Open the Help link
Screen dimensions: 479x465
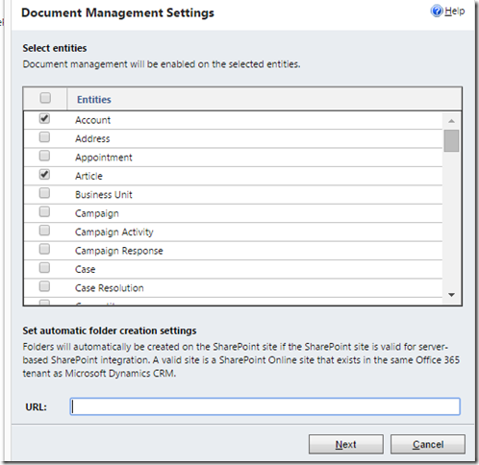coord(454,12)
